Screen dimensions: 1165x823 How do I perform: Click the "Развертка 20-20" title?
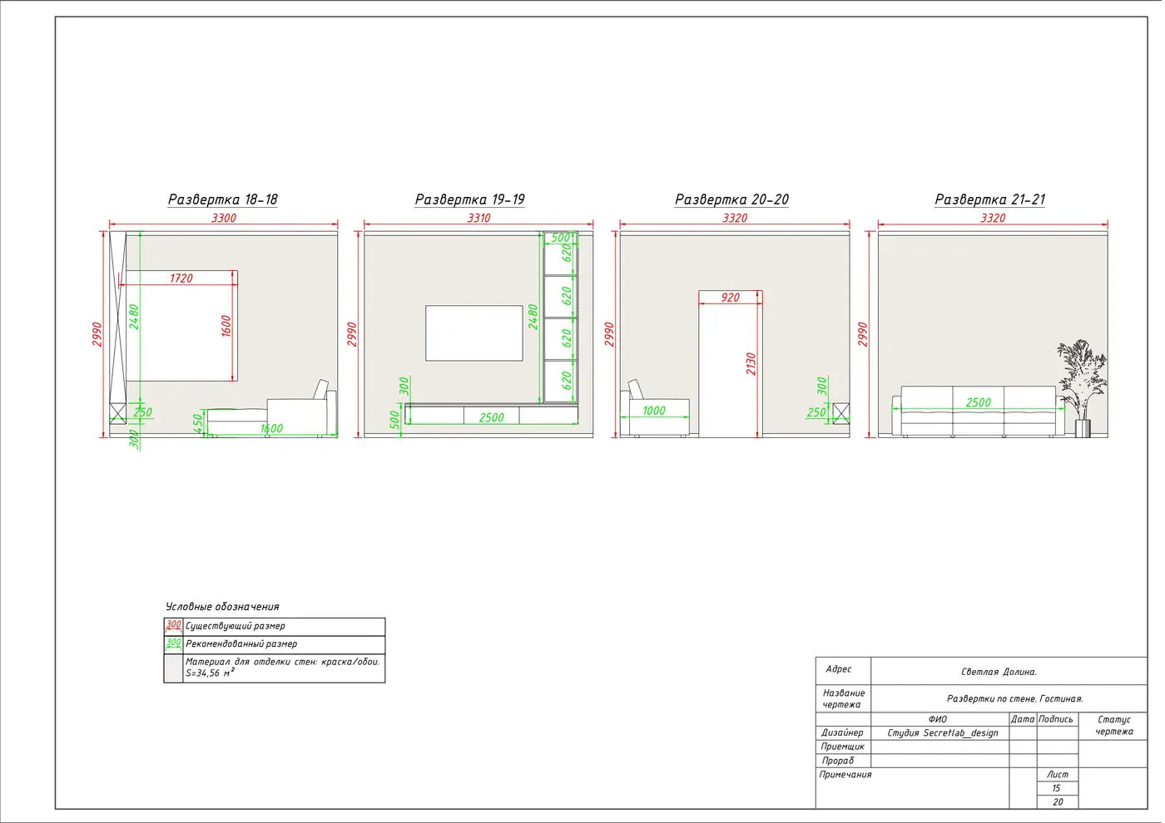tap(732, 200)
